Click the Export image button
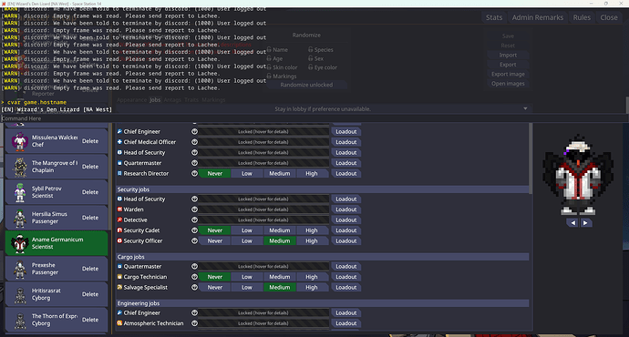The width and height of the screenshot is (629, 337). coord(508,74)
